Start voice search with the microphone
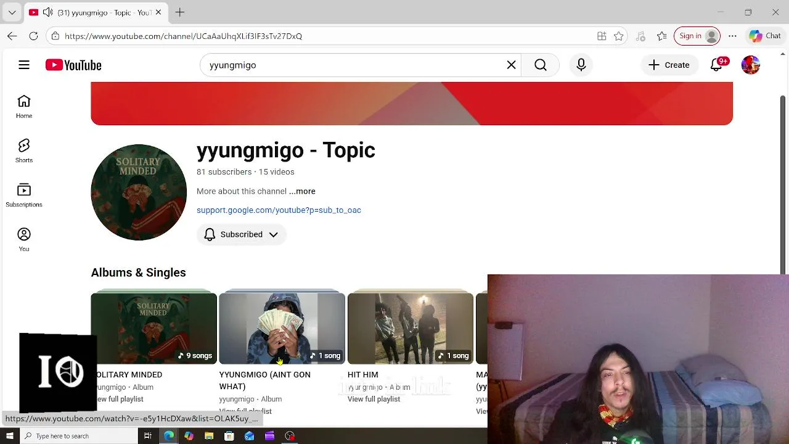789x444 pixels. click(x=581, y=65)
